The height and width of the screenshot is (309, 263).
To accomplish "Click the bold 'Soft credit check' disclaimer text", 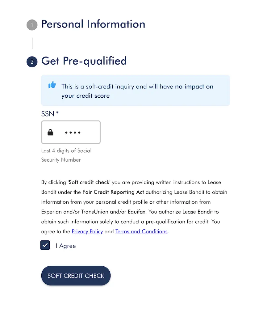I will click(x=89, y=182).
